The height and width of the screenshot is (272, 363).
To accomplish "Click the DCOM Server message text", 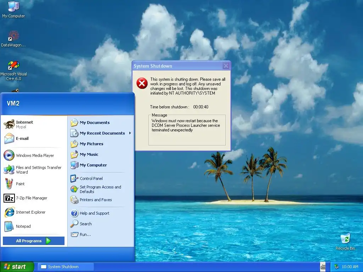I will click(186, 125).
